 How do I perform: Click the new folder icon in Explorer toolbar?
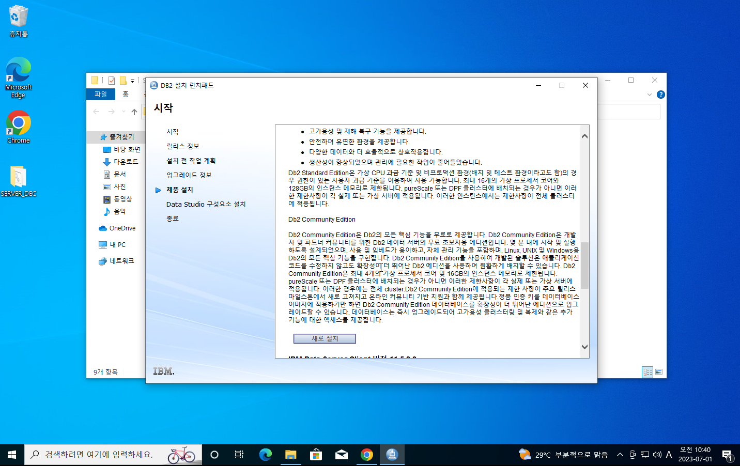tap(123, 80)
